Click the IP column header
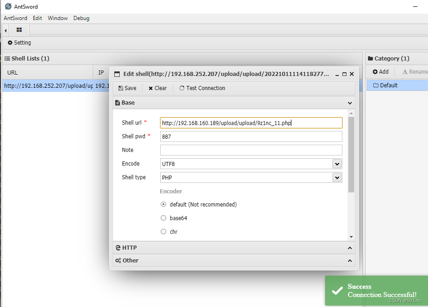The width and height of the screenshot is (428, 307). click(101, 72)
